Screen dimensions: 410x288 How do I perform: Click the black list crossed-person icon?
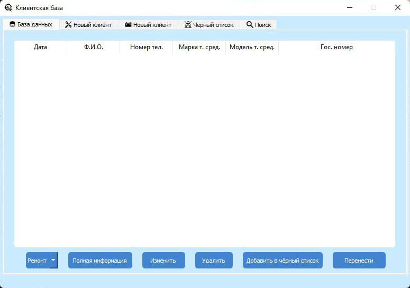pos(188,24)
